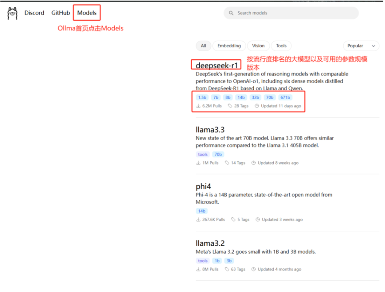The height and width of the screenshot is (292, 385).
Task: Click the clock icon beside Updated 11 days ago
Action: 257,106
